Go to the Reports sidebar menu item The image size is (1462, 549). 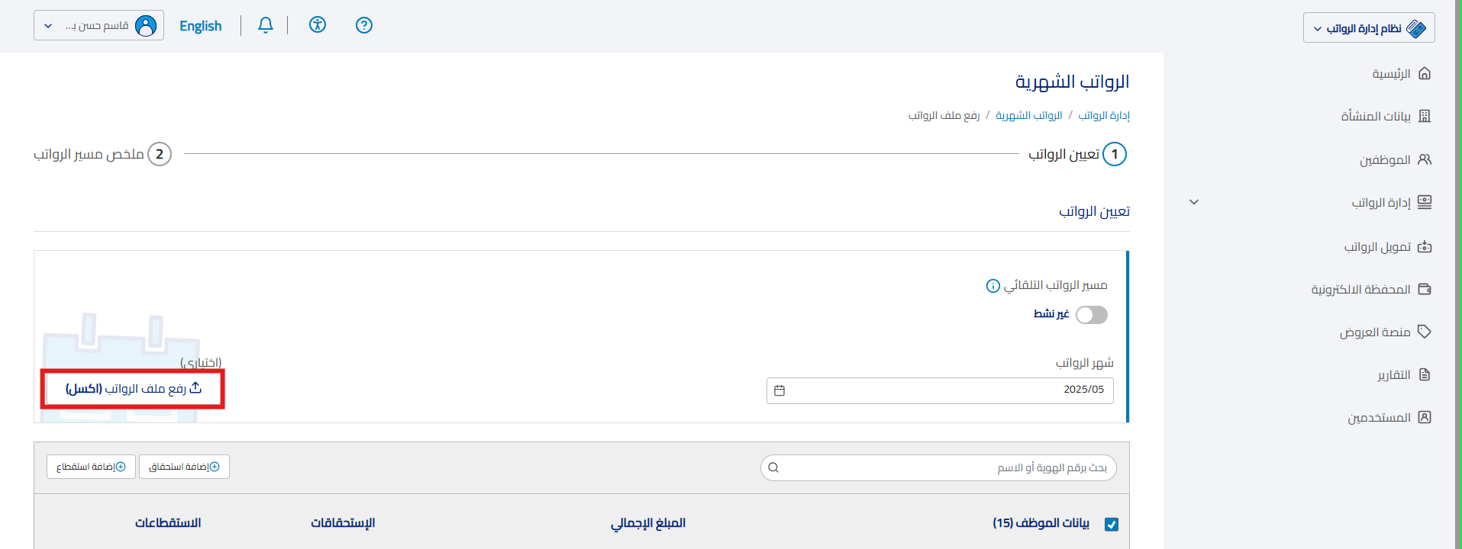pos(1394,375)
